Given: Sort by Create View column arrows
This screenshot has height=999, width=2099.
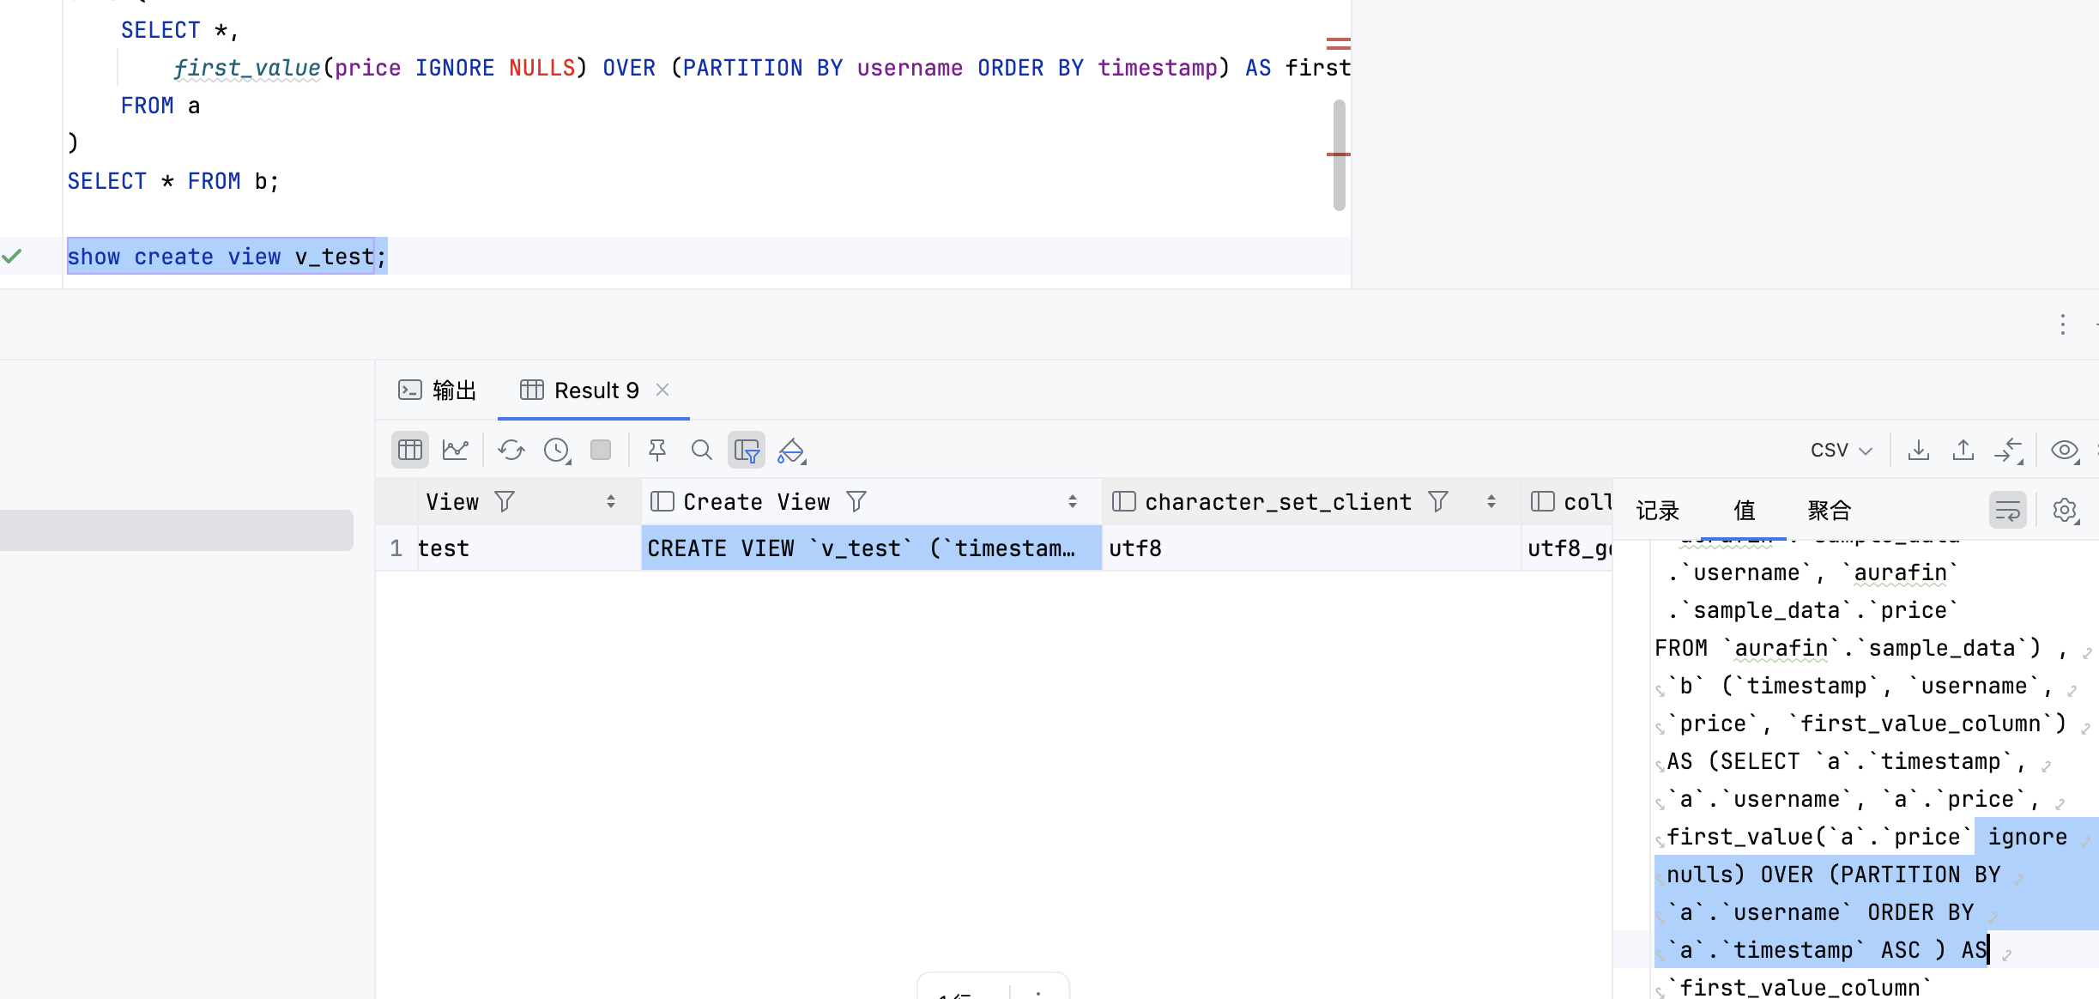Looking at the screenshot, I should 1073,502.
